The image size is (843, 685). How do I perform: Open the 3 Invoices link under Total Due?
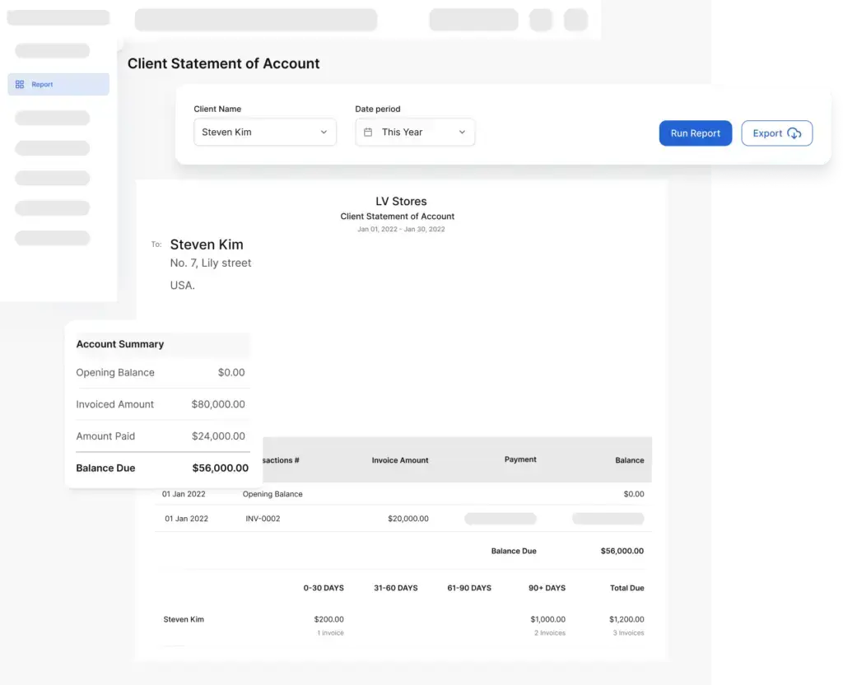click(626, 632)
